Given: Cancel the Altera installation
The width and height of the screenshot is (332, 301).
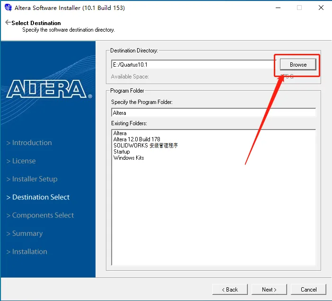Looking at the screenshot, I should click(308, 289).
